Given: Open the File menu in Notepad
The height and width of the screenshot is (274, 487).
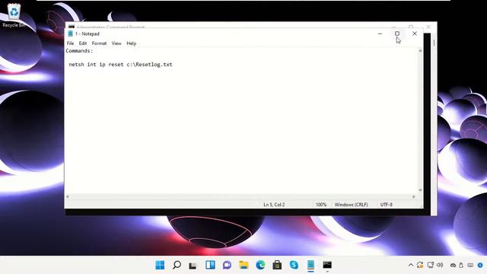Looking at the screenshot, I should click(x=70, y=43).
